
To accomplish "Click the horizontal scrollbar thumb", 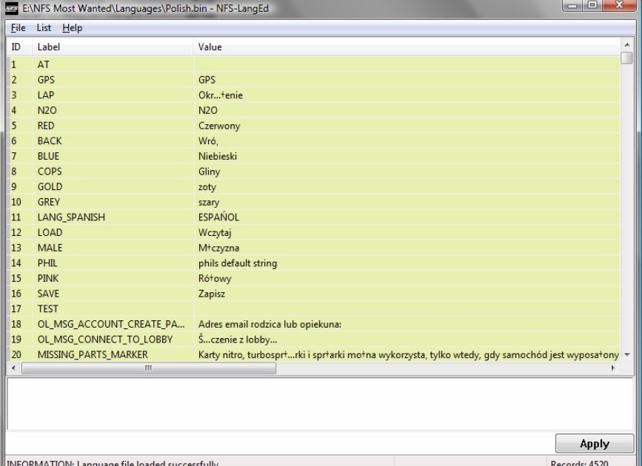I will click(149, 368).
